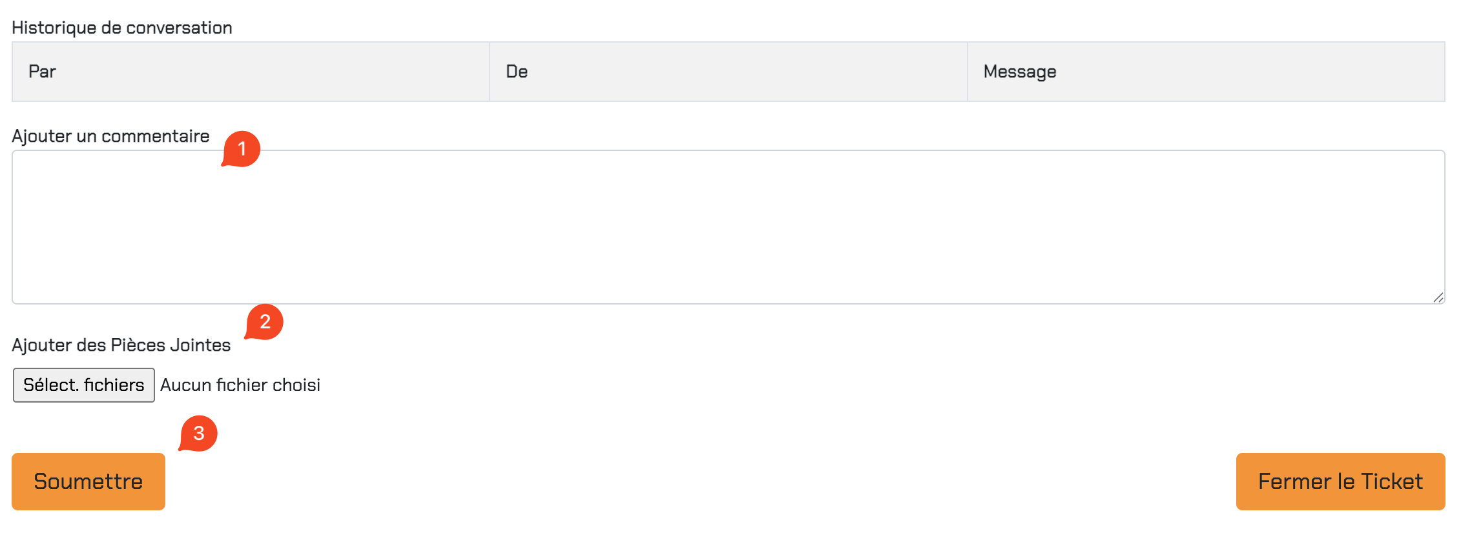Click the textarea resize grip corner
This screenshot has width=1461, height=560.
(1438, 297)
